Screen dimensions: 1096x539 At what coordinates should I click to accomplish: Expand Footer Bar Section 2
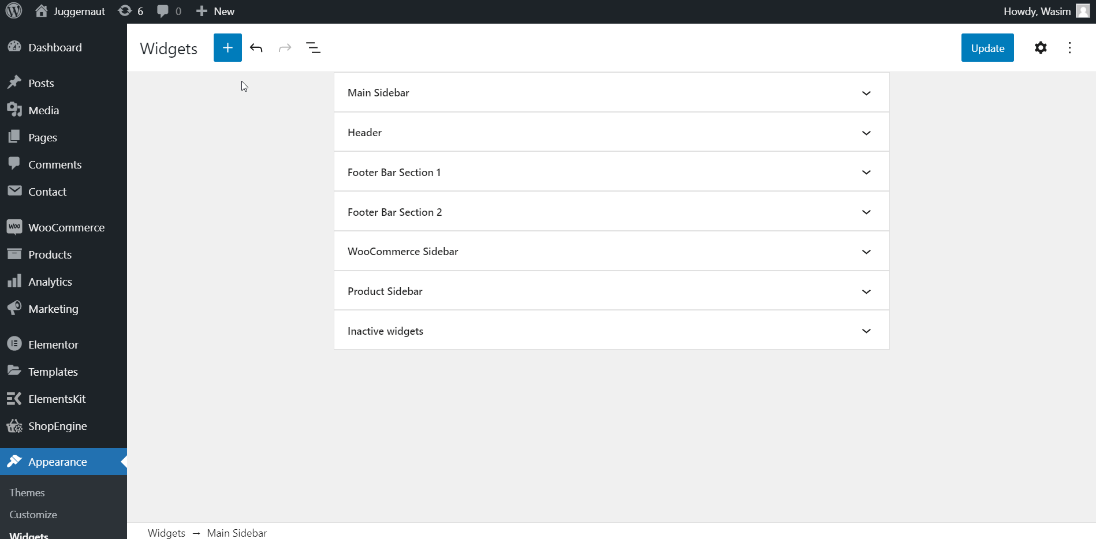tap(612, 212)
